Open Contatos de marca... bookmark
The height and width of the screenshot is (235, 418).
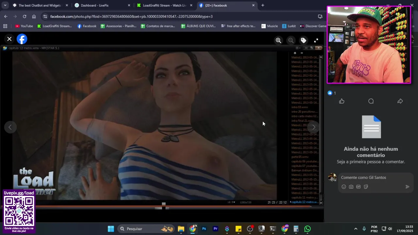click(158, 26)
